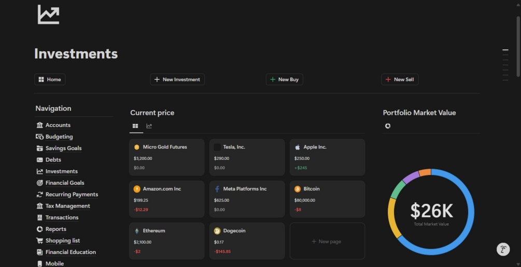Add a New page card in the gallery

click(327, 241)
